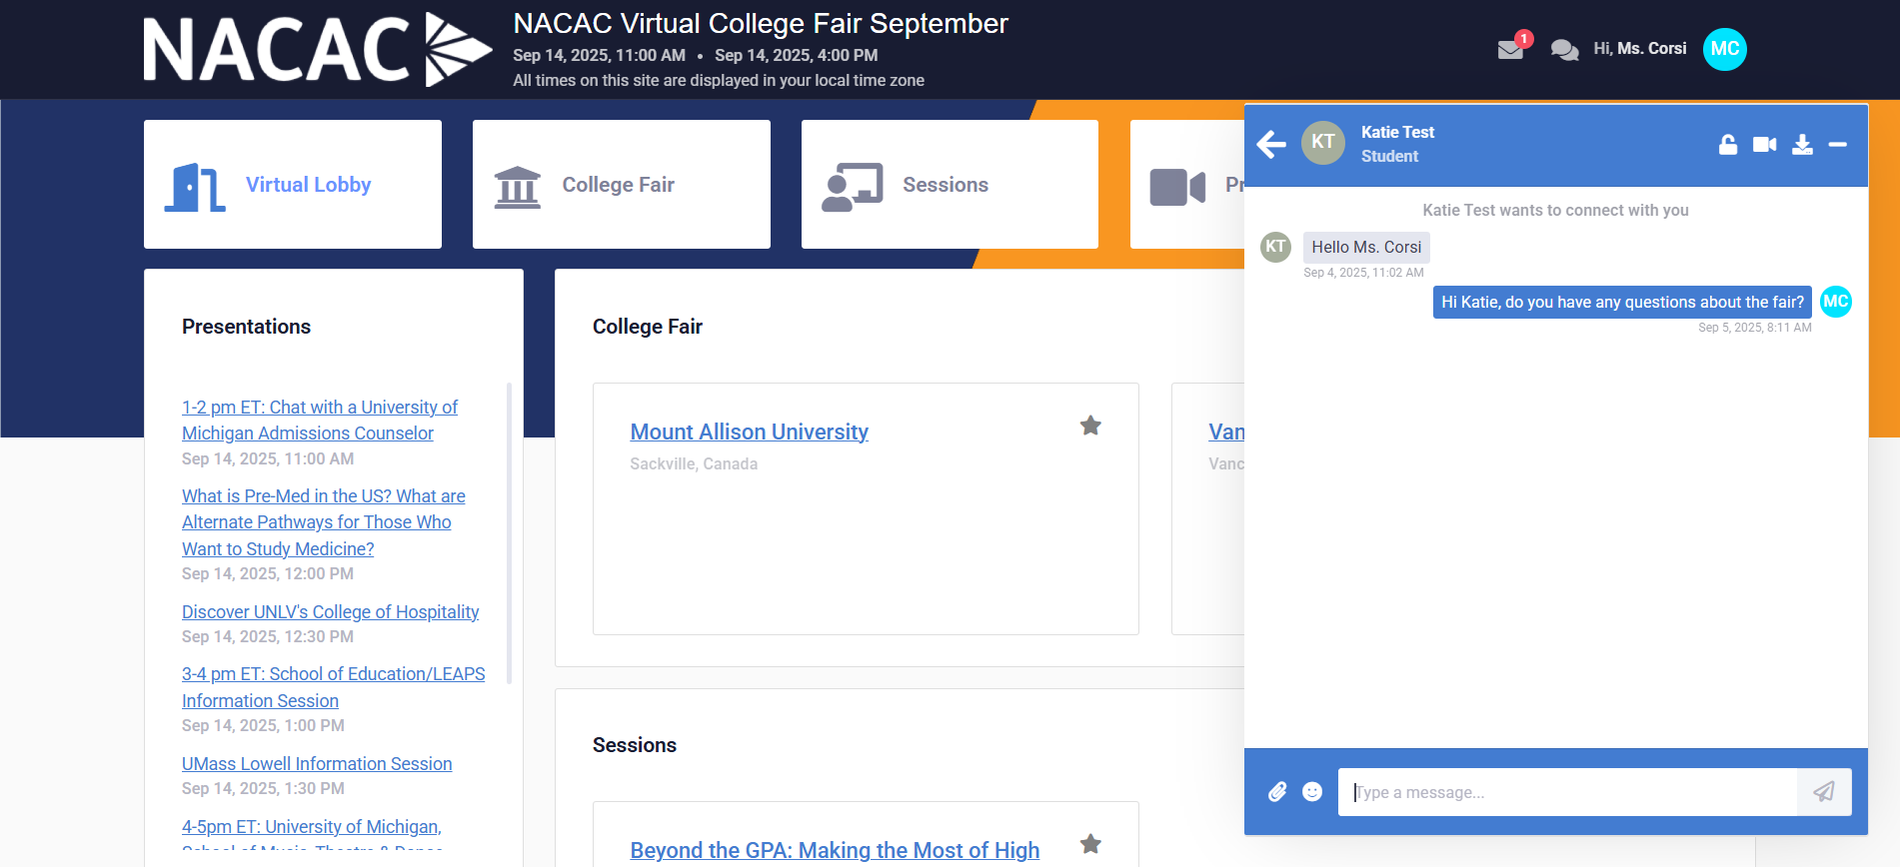Open Discover UNLV's College of Hospitality link
Image resolution: width=1900 pixels, height=867 pixels.
click(330, 611)
